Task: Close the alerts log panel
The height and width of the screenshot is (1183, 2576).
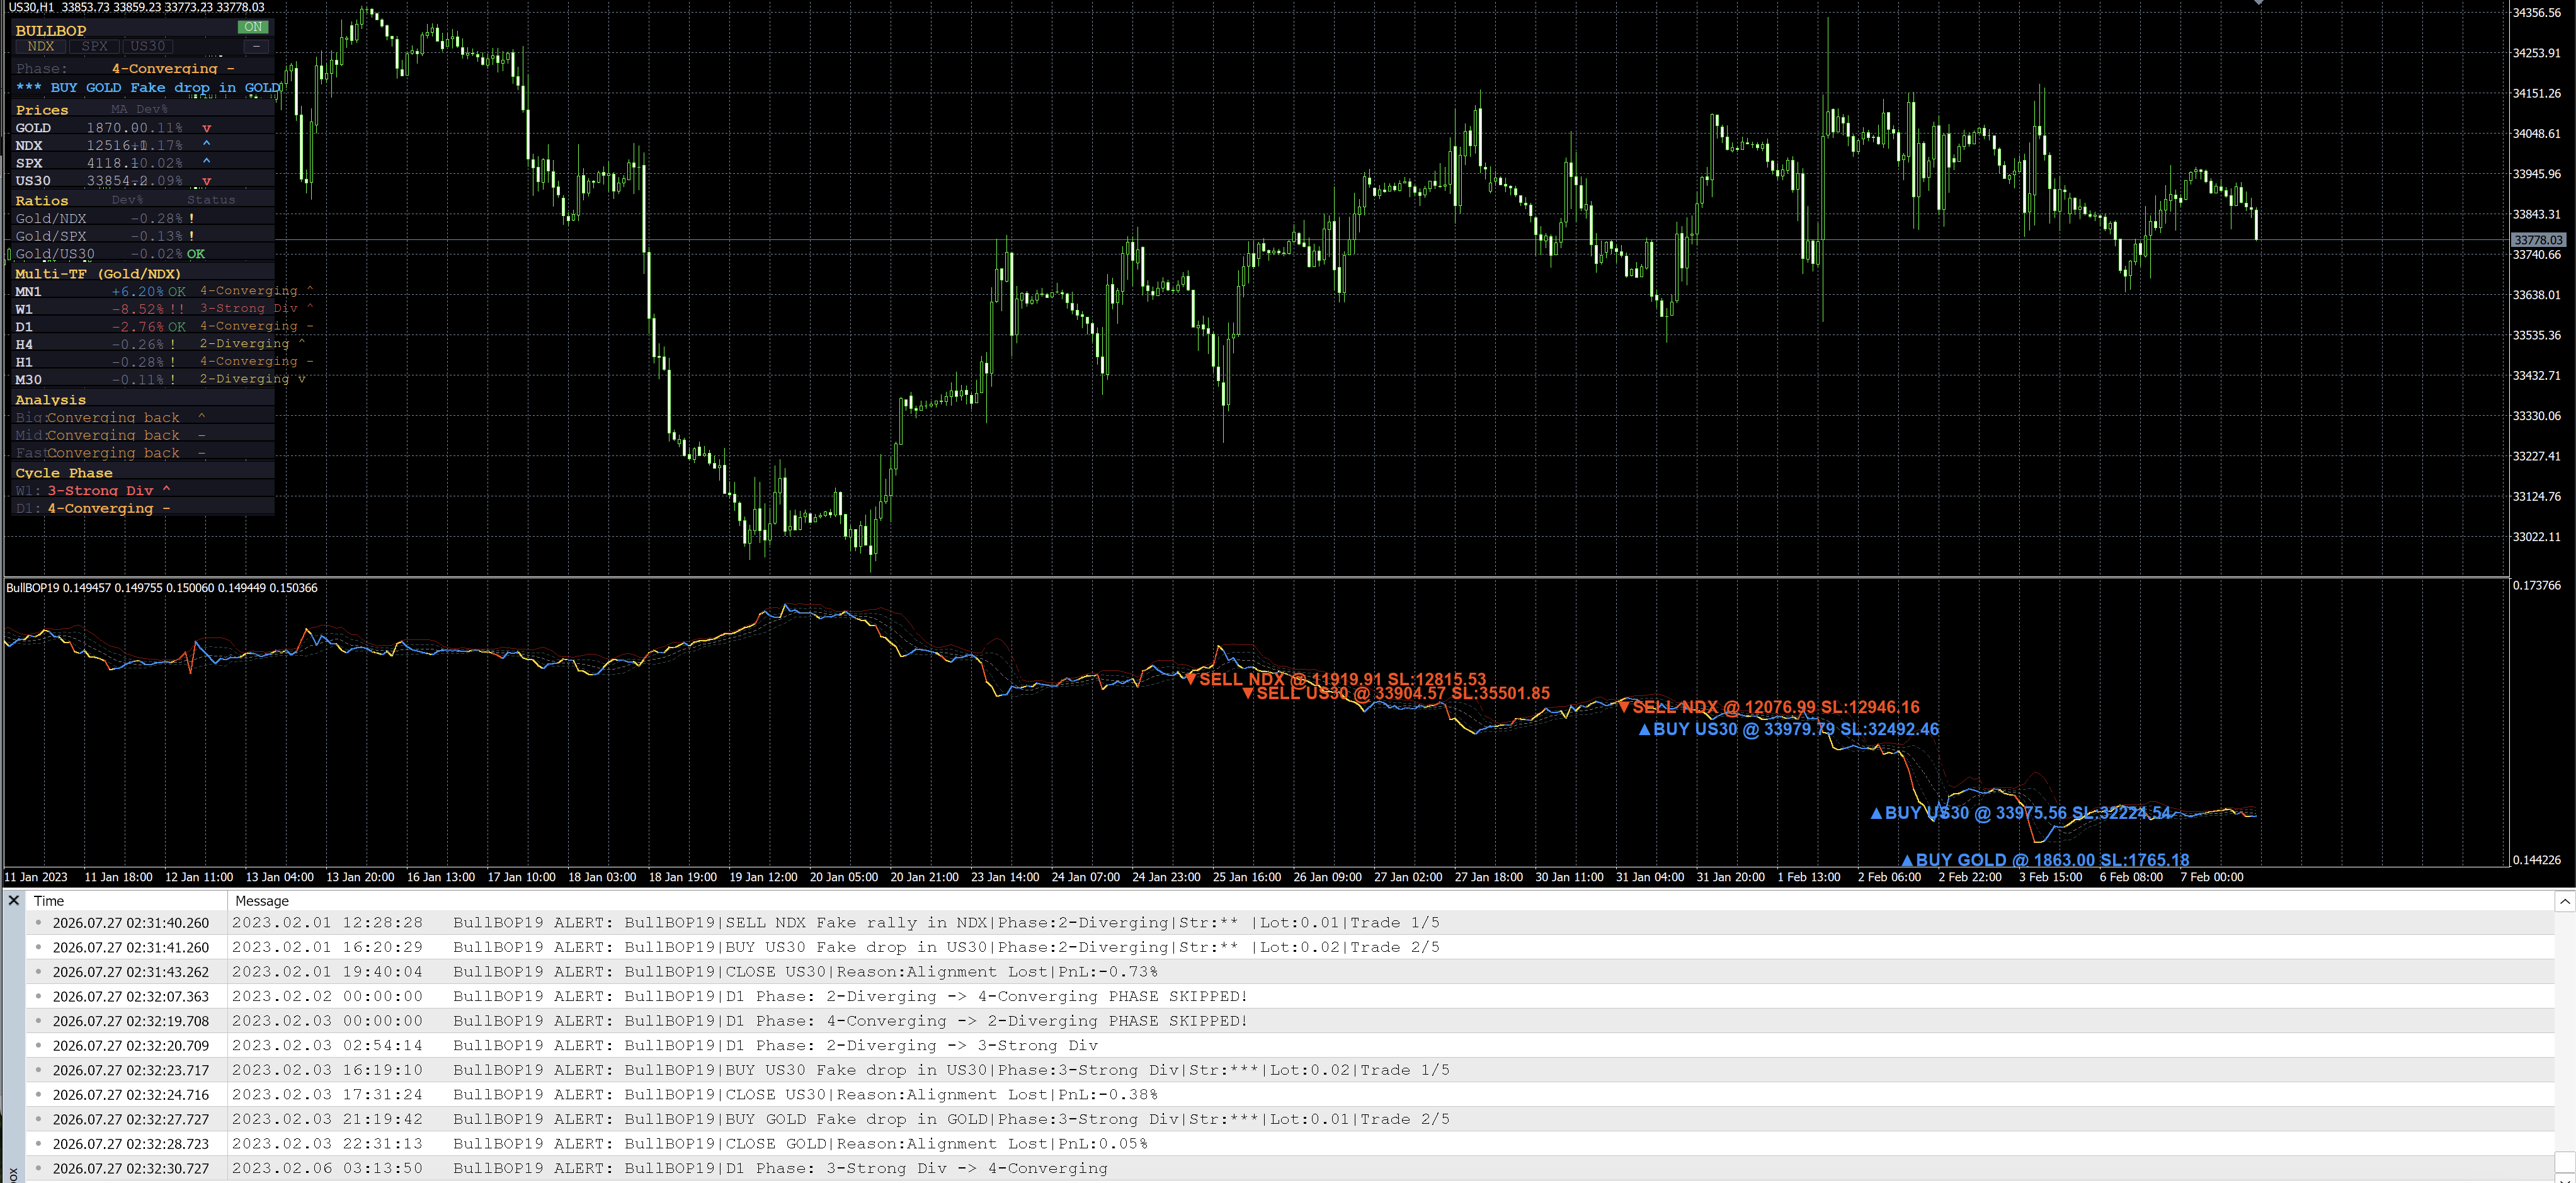Action: (x=14, y=901)
